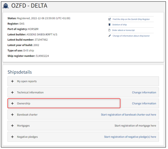Click the document icon for Order attest

pyautogui.click(x=109, y=30)
